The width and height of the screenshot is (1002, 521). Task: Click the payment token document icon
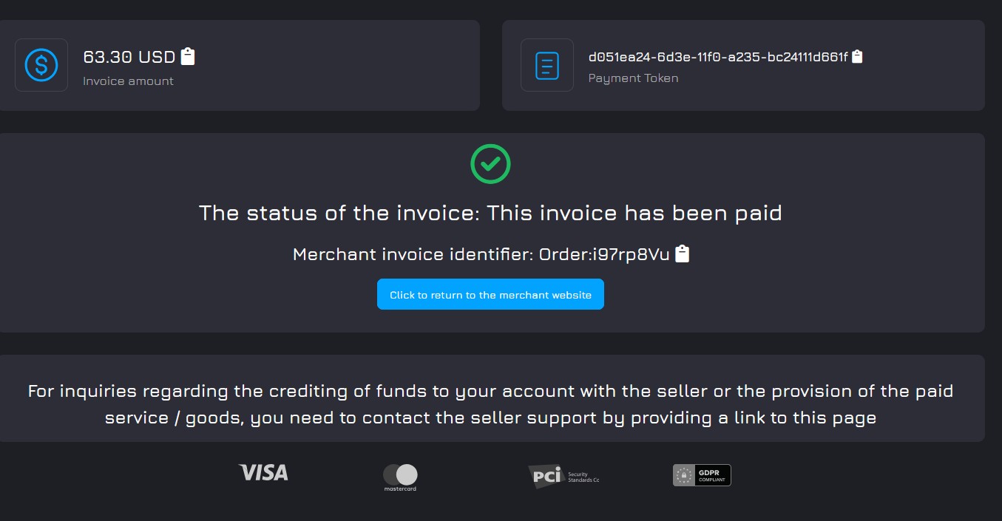547,65
